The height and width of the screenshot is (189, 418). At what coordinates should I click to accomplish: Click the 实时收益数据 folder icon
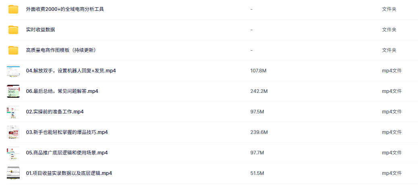coord(13,30)
